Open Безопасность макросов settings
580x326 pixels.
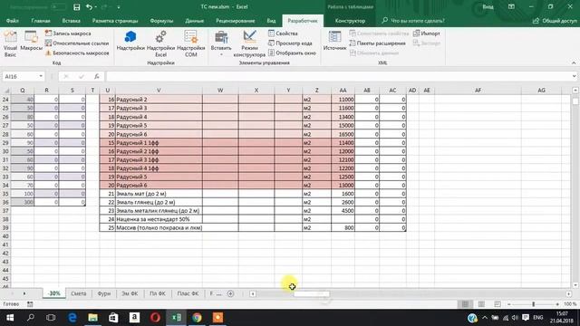pos(77,53)
